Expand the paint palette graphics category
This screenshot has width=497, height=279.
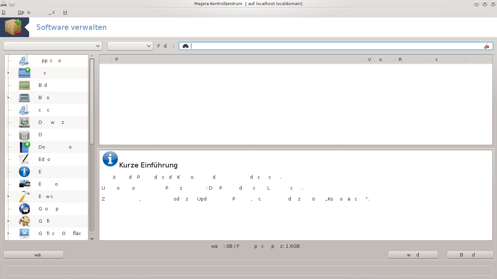pyautogui.click(x=8, y=221)
